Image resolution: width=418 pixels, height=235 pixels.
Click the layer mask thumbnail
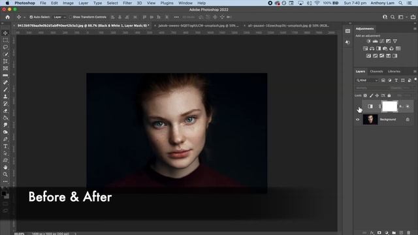[390, 106]
